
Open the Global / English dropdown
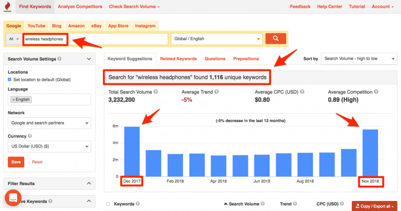tap(216, 39)
